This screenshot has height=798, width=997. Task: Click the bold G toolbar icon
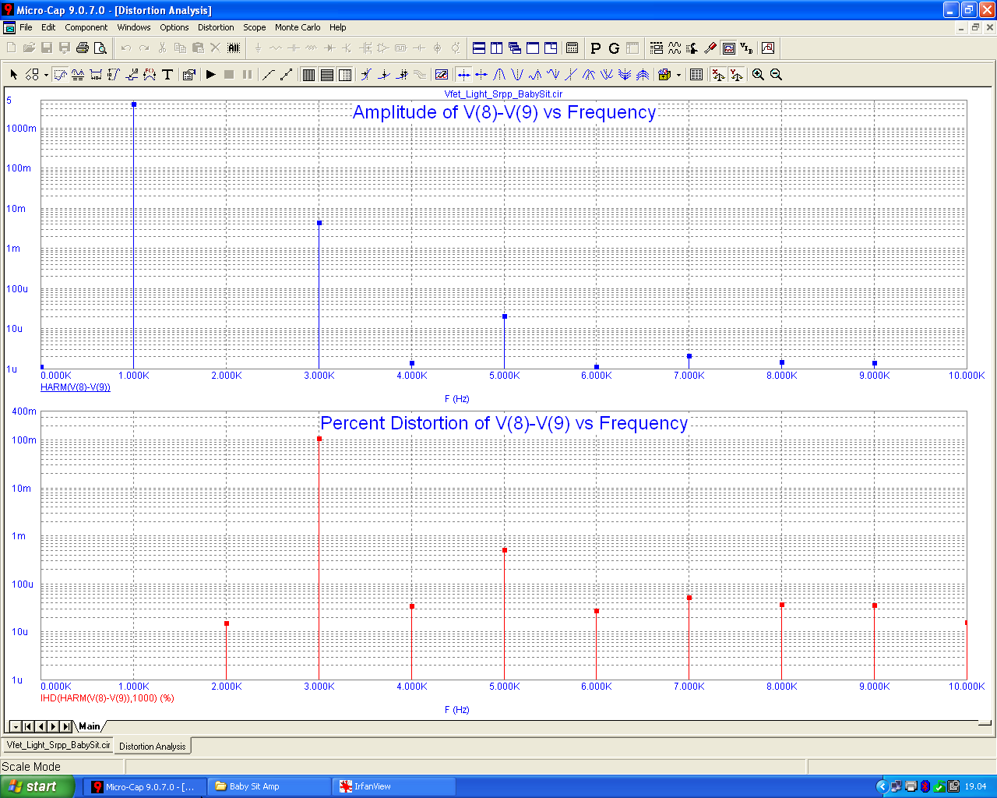point(614,48)
